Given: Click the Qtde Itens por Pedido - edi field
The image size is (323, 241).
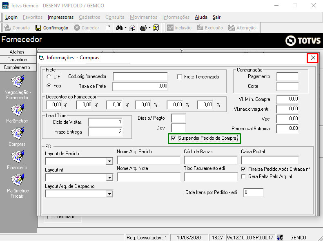Looking at the screenshot, I should click(254, 192).
